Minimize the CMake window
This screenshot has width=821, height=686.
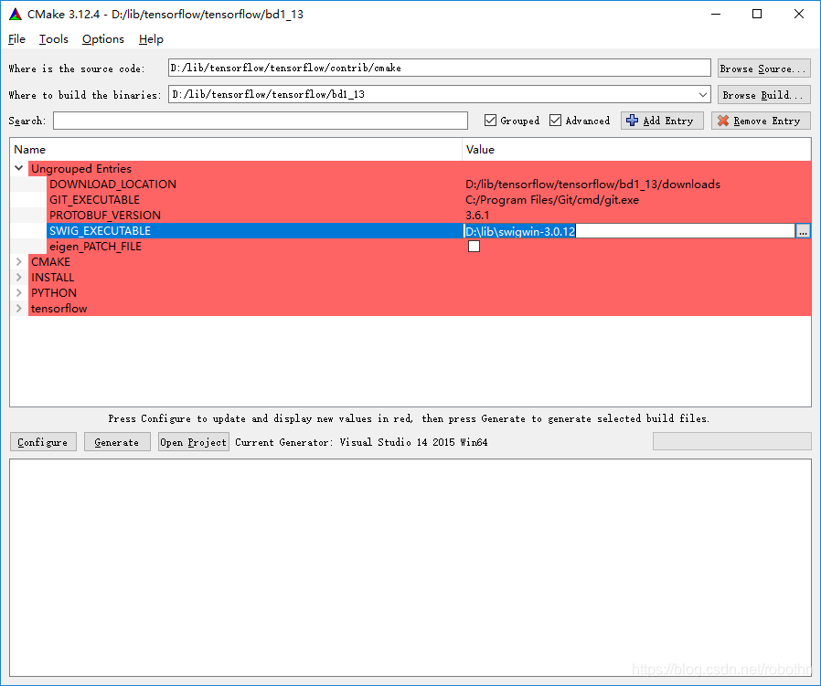point(716,14)
